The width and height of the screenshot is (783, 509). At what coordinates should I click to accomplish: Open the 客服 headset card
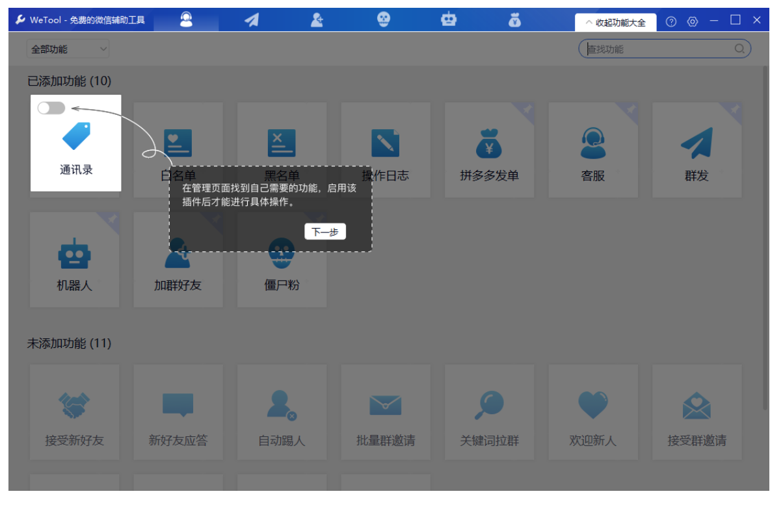point(593,150)
